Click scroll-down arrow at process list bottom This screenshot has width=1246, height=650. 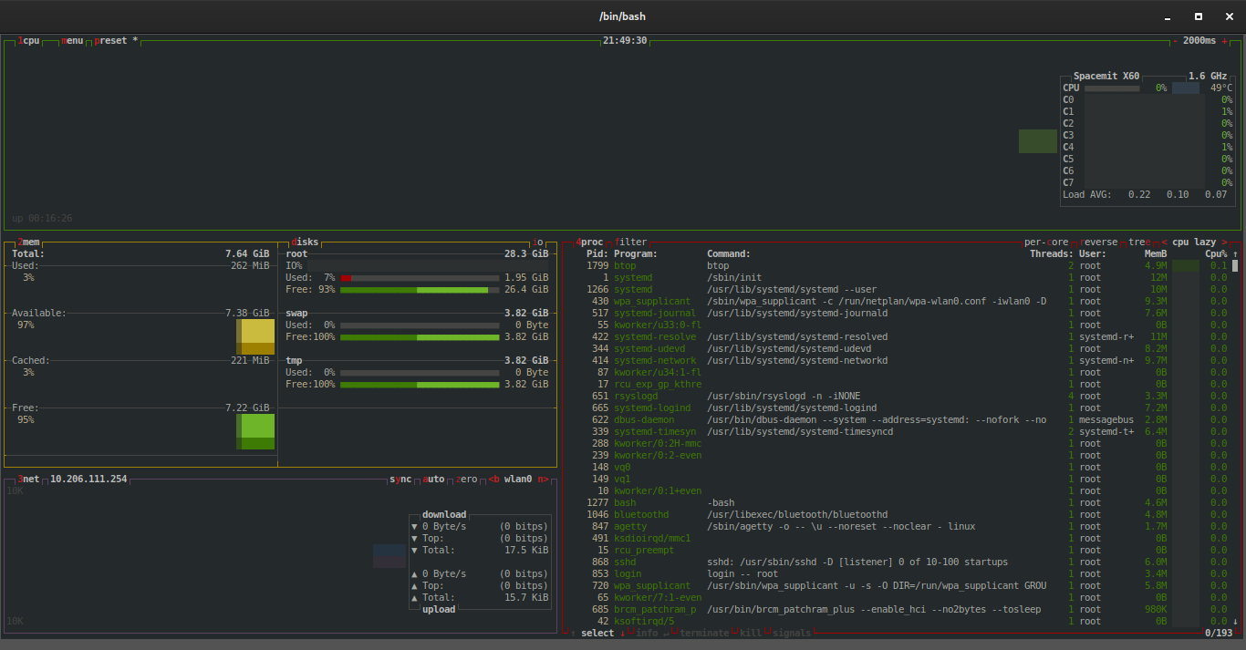tap(1235, 621)
